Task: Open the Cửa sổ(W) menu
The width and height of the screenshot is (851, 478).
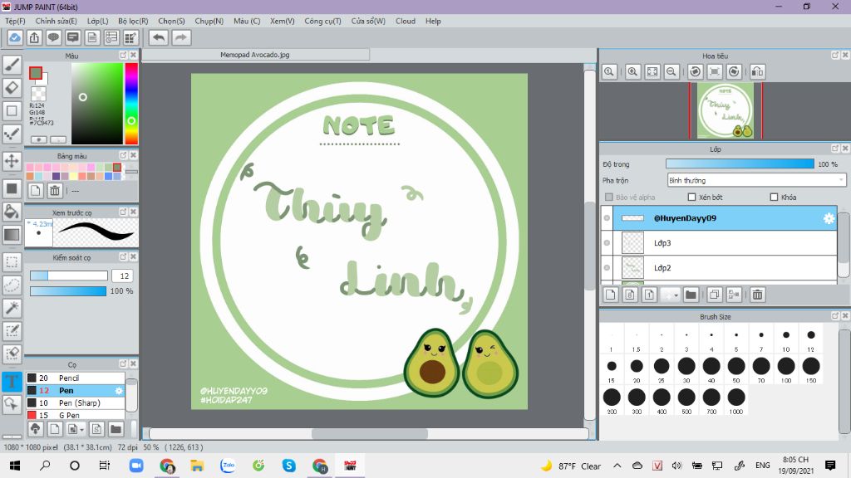Action: (368, 21)
